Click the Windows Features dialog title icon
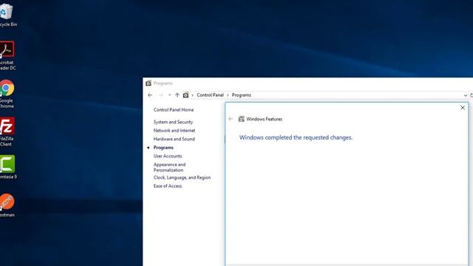This screenshot has height=266, width=473. (242, 119)
